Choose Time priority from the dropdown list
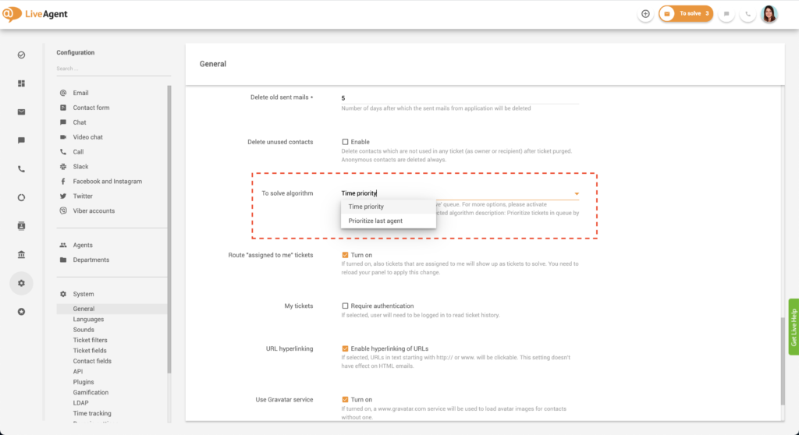799x435 pixels. (x=366, y=207)
